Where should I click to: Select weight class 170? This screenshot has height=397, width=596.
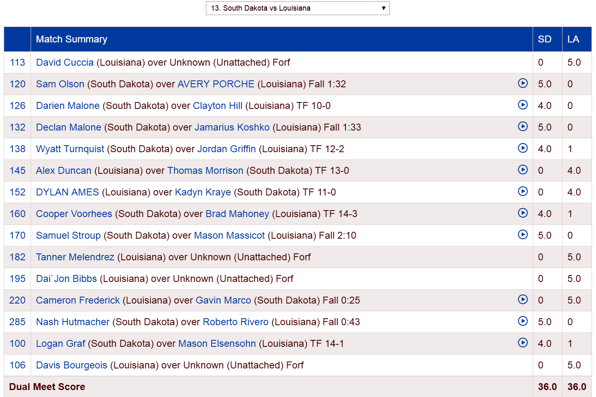18,235
